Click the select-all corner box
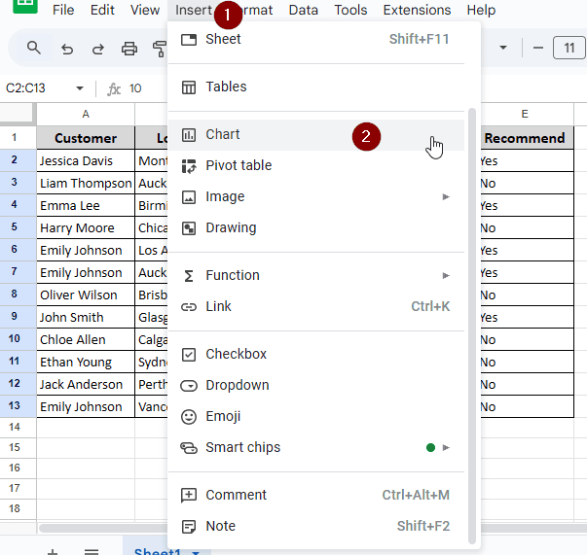 click(17, 113)
